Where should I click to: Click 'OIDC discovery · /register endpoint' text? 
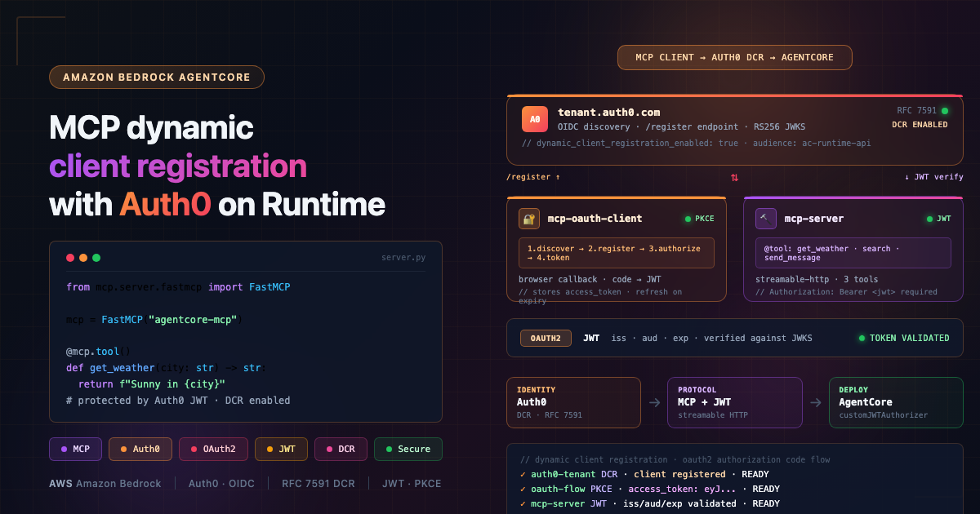click(683, 127)
